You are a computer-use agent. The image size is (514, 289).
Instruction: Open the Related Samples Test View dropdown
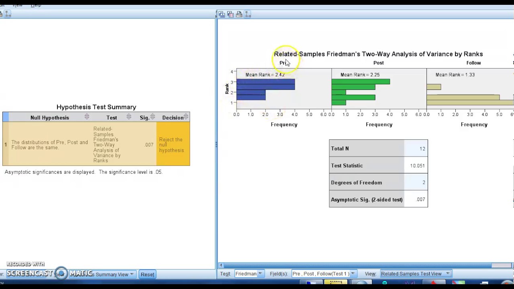[416, 274]
